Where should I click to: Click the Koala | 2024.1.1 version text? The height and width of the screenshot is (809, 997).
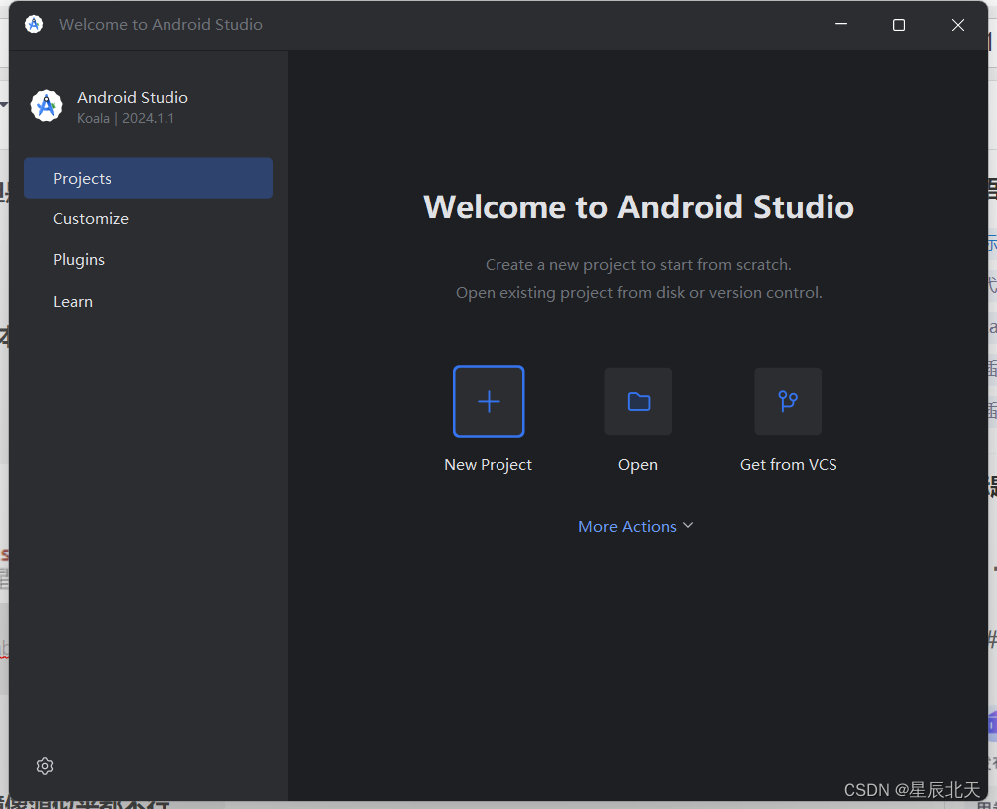click(x=126, y=119)
